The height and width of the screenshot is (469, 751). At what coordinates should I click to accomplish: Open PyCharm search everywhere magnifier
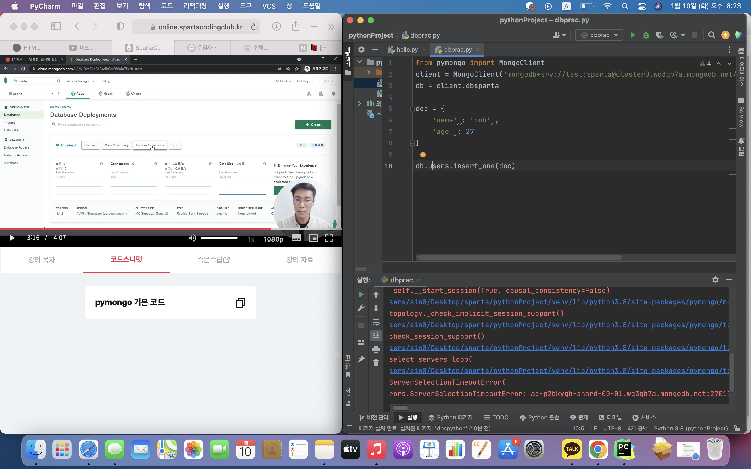[x=712, y=35]
